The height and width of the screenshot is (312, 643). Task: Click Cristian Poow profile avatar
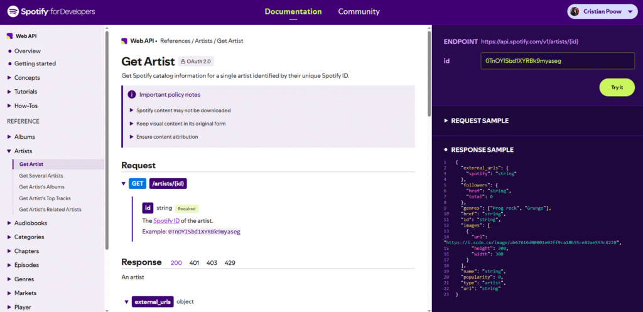click(575, 11)
